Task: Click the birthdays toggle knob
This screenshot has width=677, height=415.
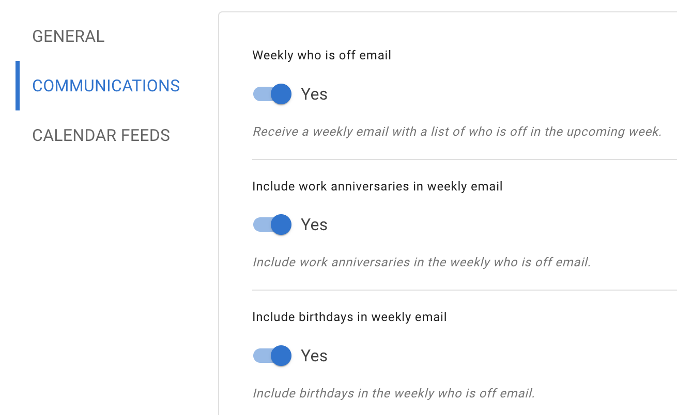Action: pos(281,356)
